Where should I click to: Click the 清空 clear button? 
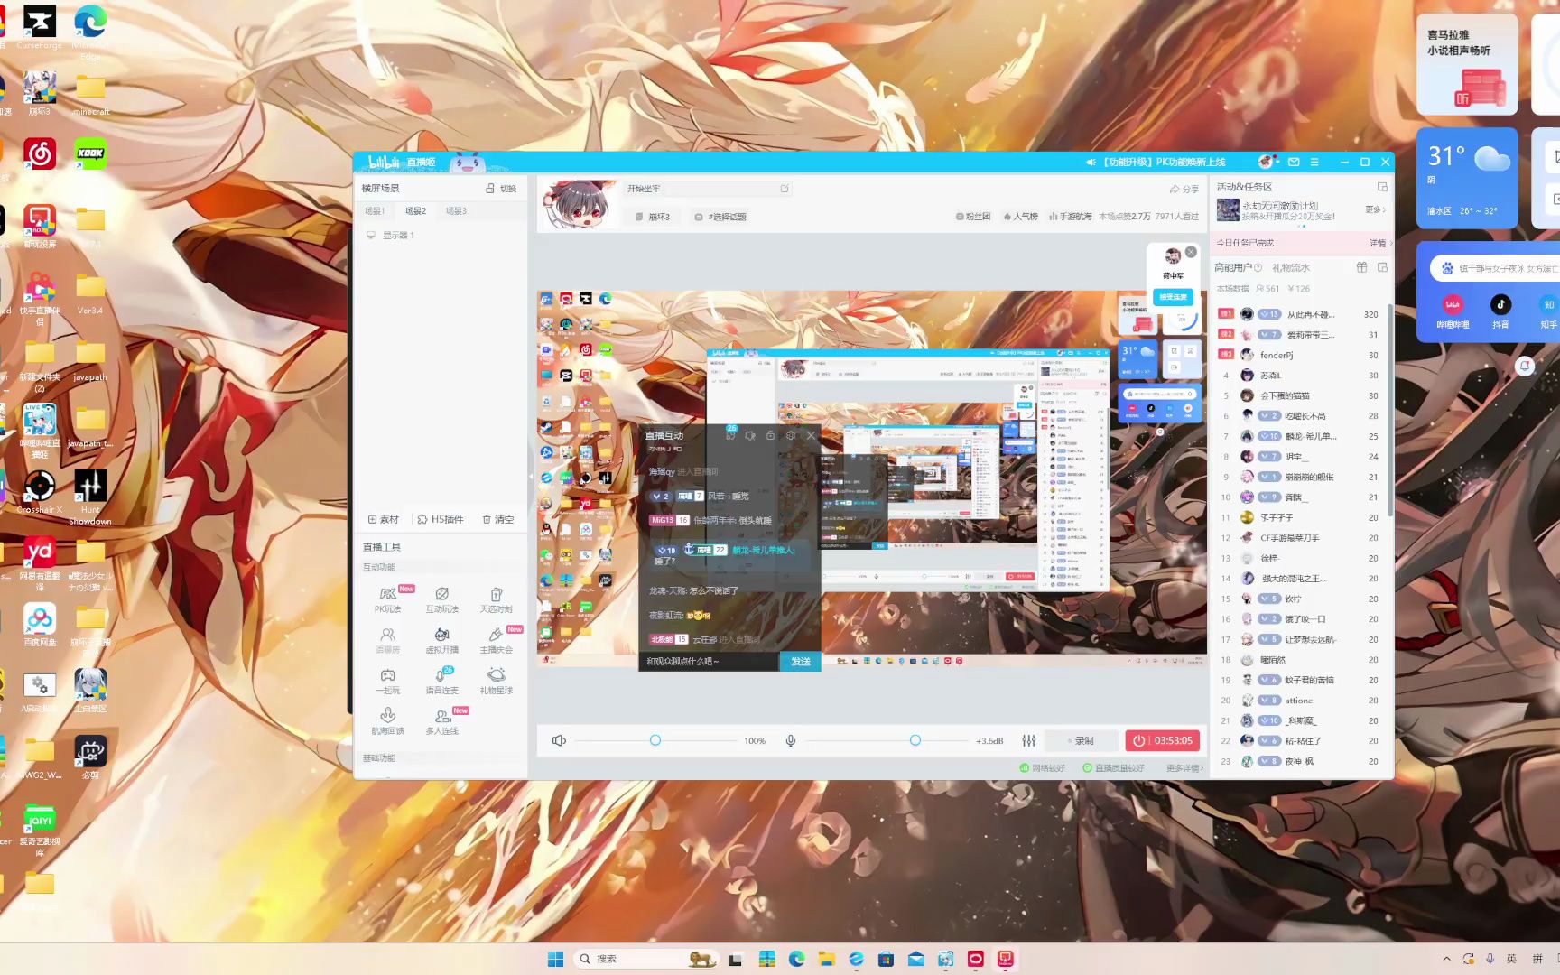pyautogui.click(x=497, y=520)
